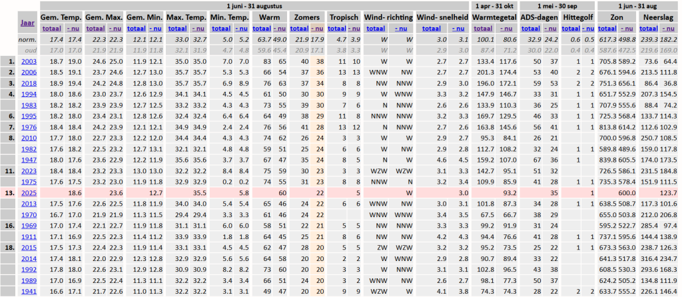
Task: Sort by totaal under Wind- richting
Action: pyautogui.click(x=376, y=29)
